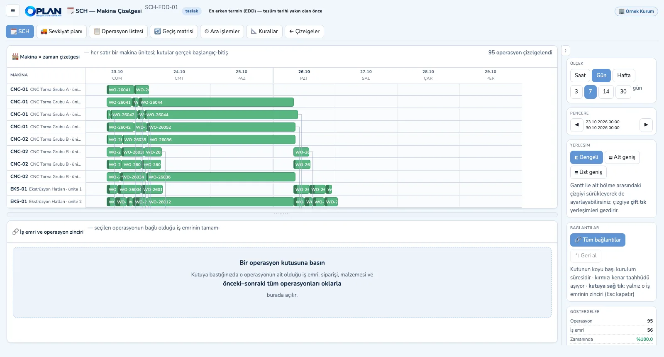Image resolution: width=664 pixels, height=357 pixels.
Task: Set scale to Gün
Action: [601, 76]
